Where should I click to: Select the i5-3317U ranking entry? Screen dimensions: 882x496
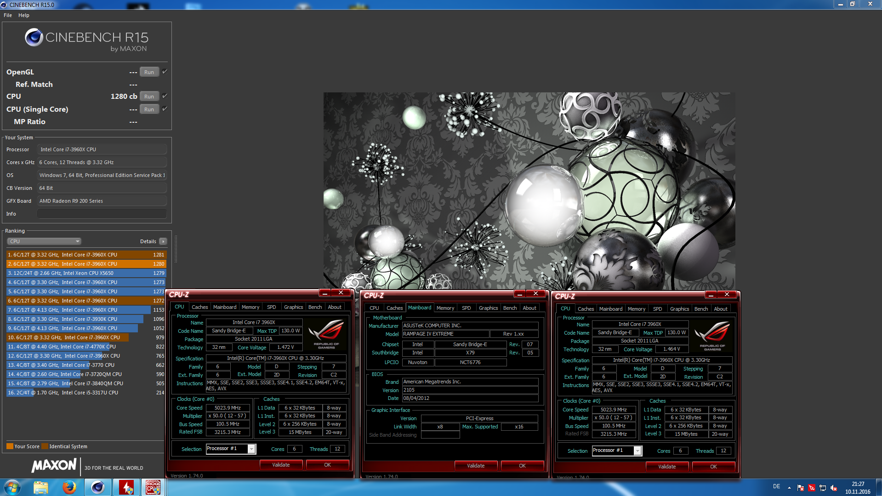click(x=86, y=393)
